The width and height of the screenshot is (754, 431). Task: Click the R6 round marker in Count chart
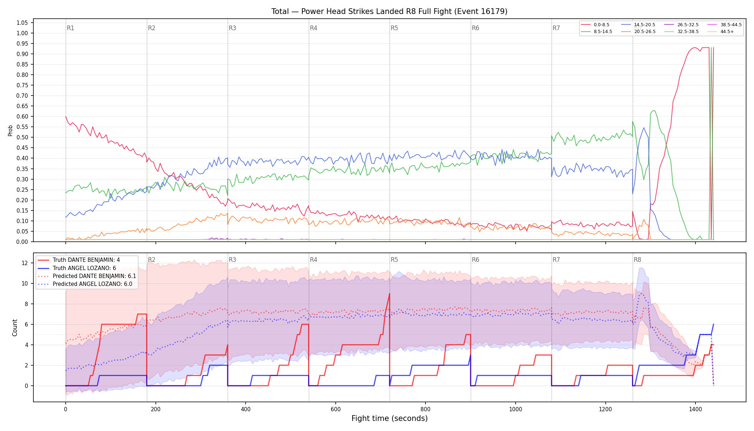tap(475, 260)
